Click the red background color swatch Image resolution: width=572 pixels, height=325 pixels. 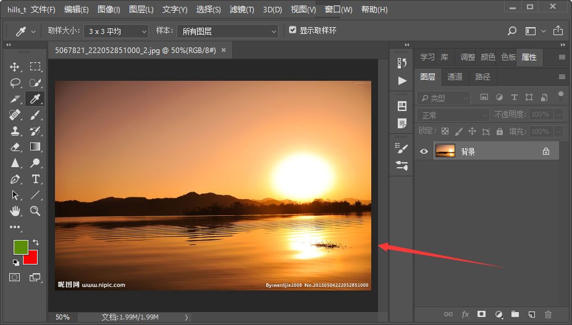(x=33, y=259)
